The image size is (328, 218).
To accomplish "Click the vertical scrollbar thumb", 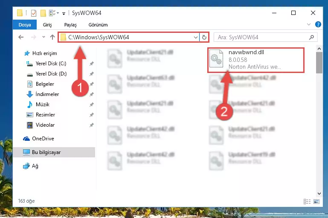I will click(319, 63).
